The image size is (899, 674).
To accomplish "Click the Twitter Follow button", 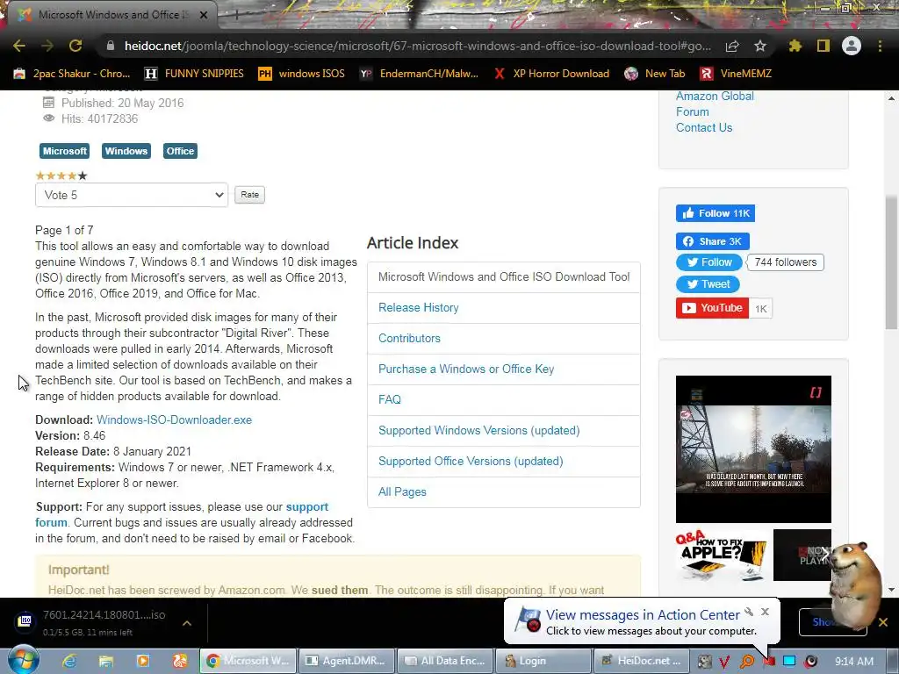I will coord(709,262).
